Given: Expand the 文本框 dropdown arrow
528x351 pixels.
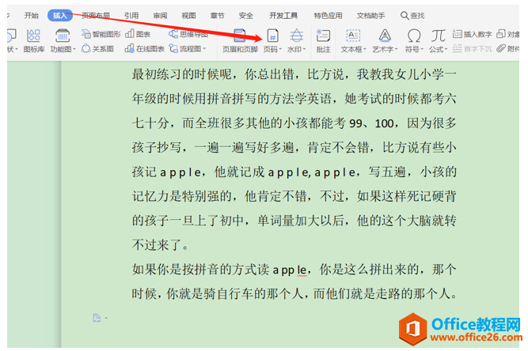Looking at the screenshot, I should [x=364, y=50].
